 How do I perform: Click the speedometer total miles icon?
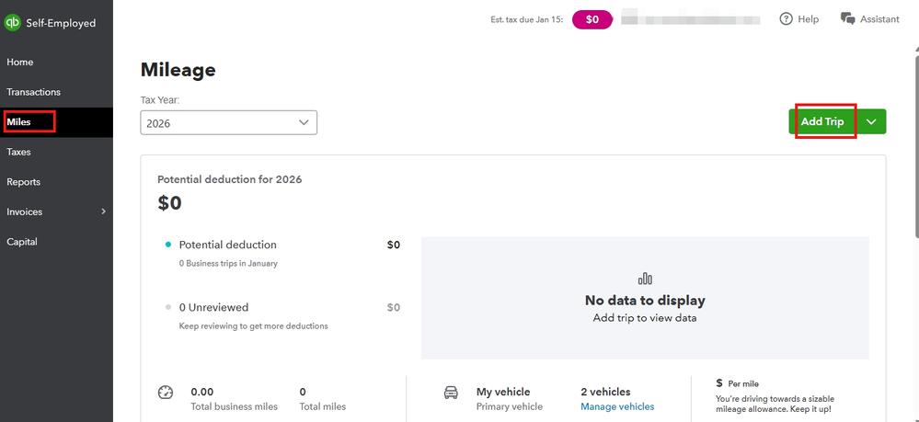coord(166,393)
